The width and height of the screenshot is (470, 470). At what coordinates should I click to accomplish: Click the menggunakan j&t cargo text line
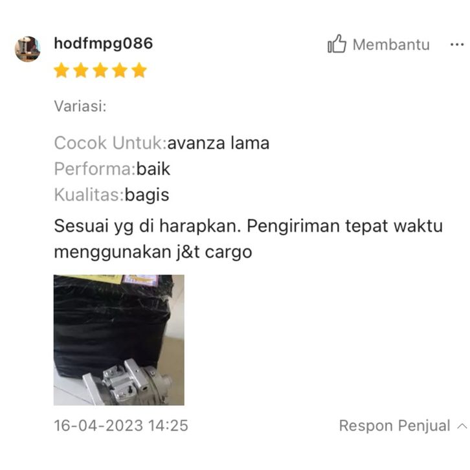153,252
